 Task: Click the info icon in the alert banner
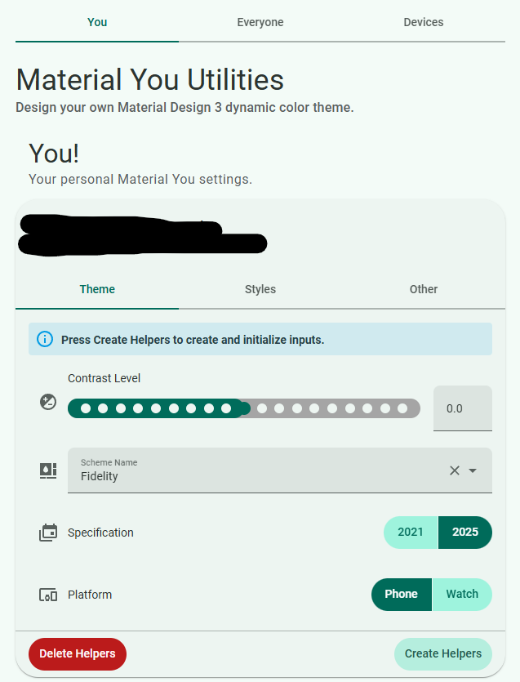45,339
